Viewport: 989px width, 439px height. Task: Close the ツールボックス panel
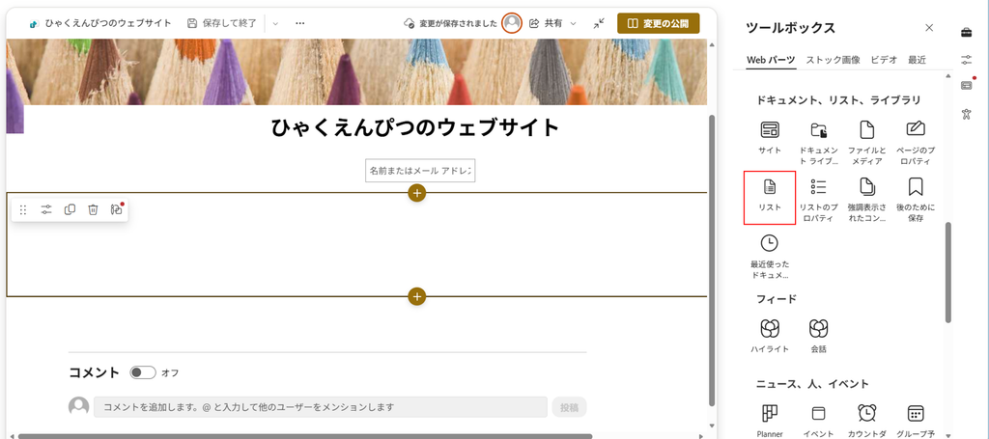(x=929, y=28)
